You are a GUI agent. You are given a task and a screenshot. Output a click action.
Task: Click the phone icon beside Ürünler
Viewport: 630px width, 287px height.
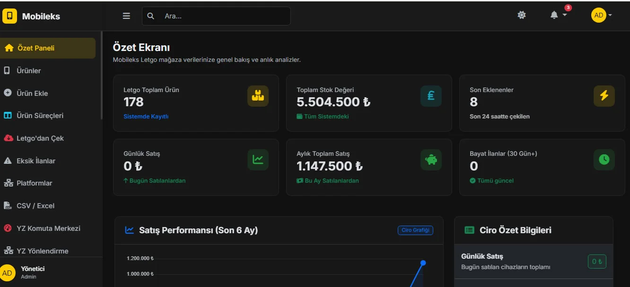pos(7,71)
